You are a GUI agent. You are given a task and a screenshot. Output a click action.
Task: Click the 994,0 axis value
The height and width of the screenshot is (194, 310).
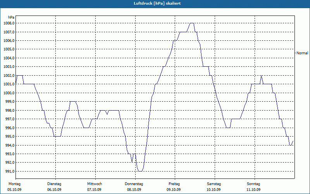click(x=10, y=145)
